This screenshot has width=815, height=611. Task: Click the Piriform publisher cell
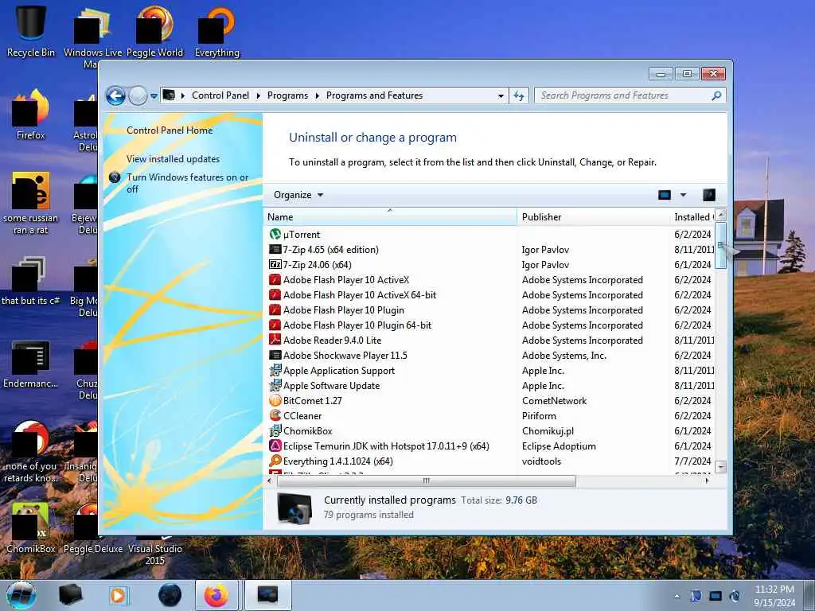click(539, 415)
